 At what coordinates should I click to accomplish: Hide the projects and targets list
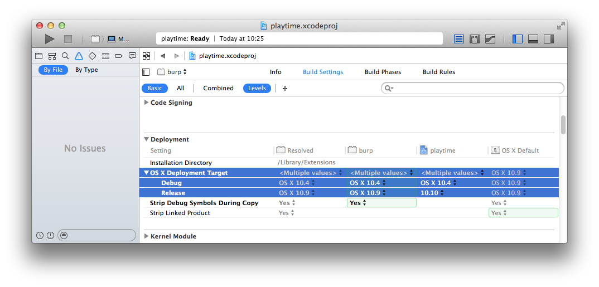(x=146, y=72)
